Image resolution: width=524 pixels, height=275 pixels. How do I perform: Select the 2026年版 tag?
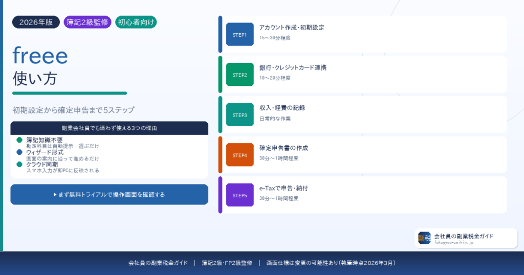36,22
